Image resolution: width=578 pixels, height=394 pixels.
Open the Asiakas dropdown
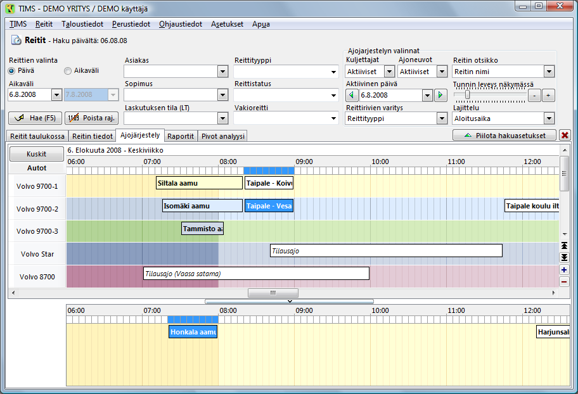[x=222, y=72]
